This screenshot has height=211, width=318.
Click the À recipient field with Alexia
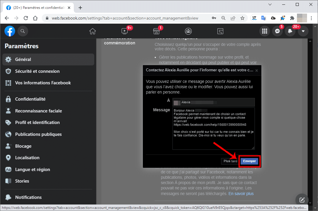pos(214,102)
